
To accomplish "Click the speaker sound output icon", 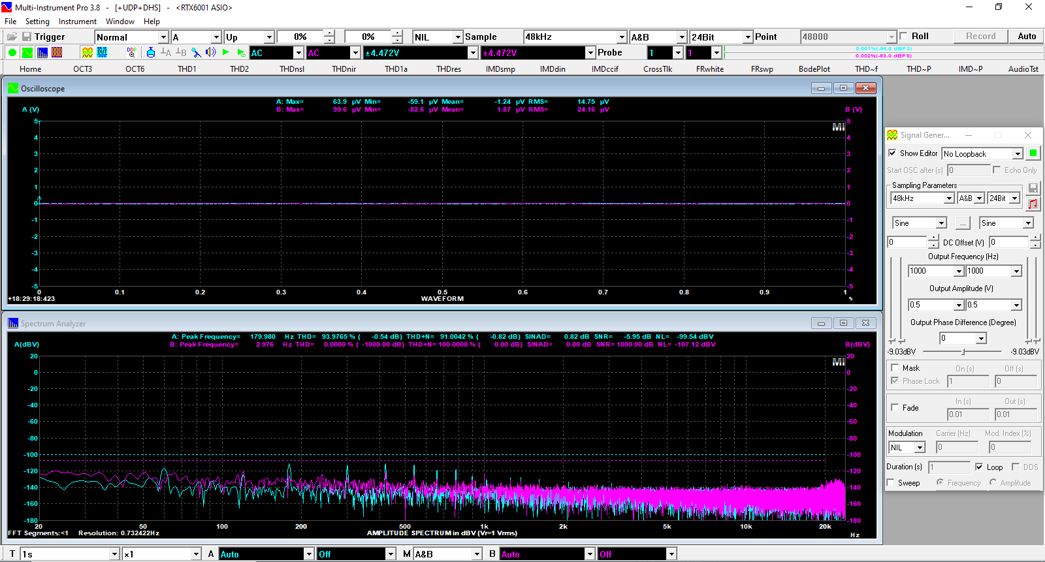I will [210, 53].
